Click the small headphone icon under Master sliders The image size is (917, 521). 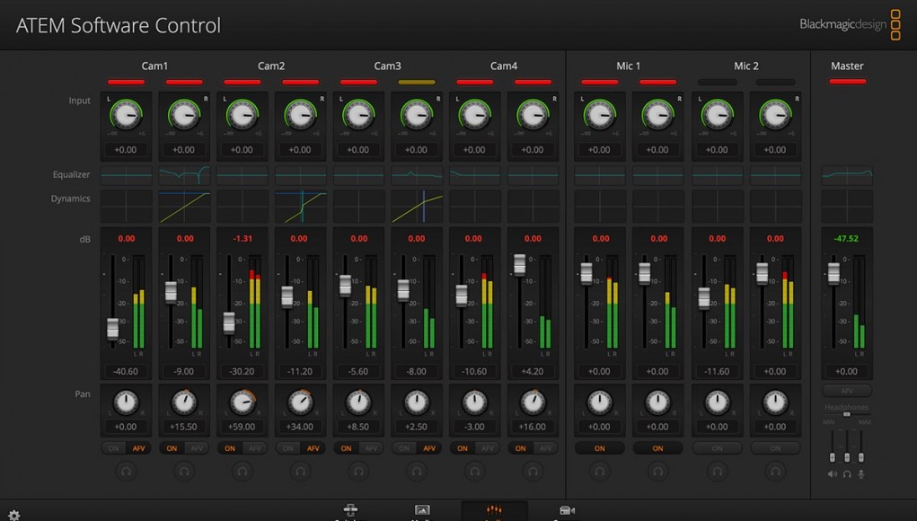click(x=847, y=474)
